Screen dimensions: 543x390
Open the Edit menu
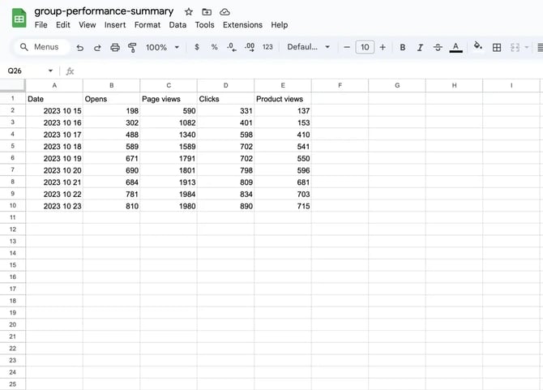point(63,25)
